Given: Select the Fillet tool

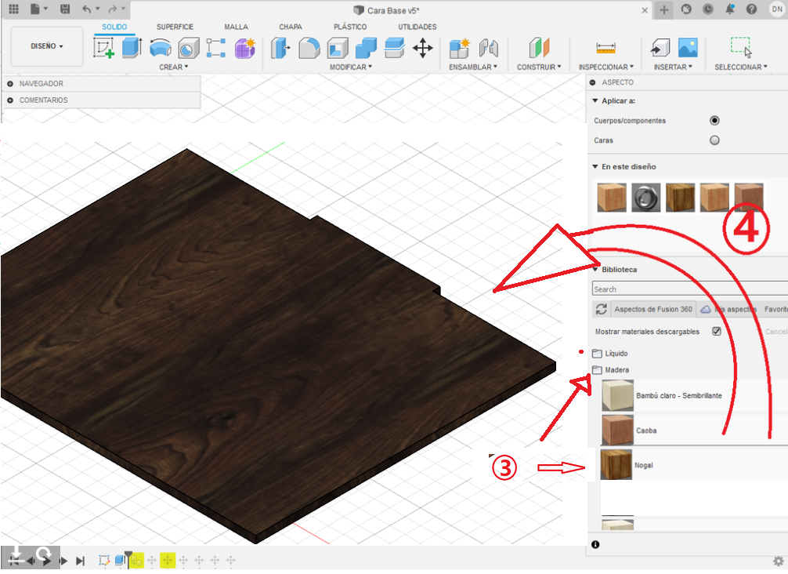Looking at the screenshot, I should 309,48.
